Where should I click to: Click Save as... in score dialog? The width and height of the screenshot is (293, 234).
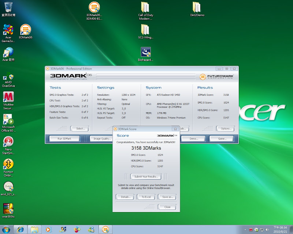[x=167, y=197]
